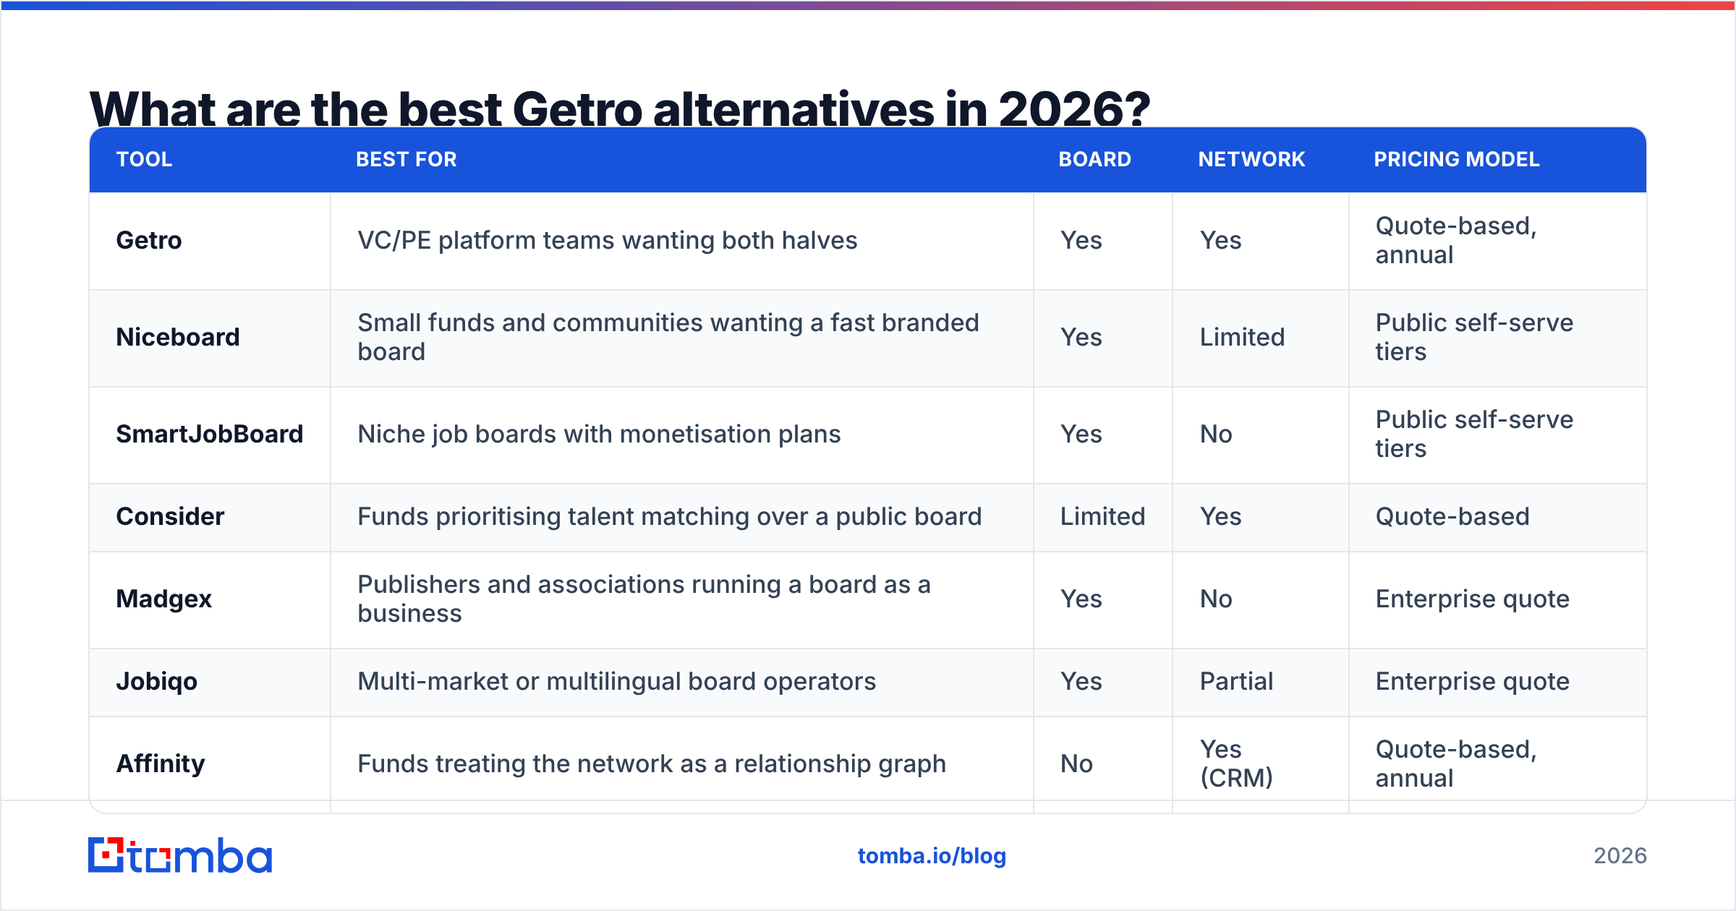1736x911 pixels.
Task: Click 'Multi-market or multilingual board operators'
Action: click(x=616, y=681)
